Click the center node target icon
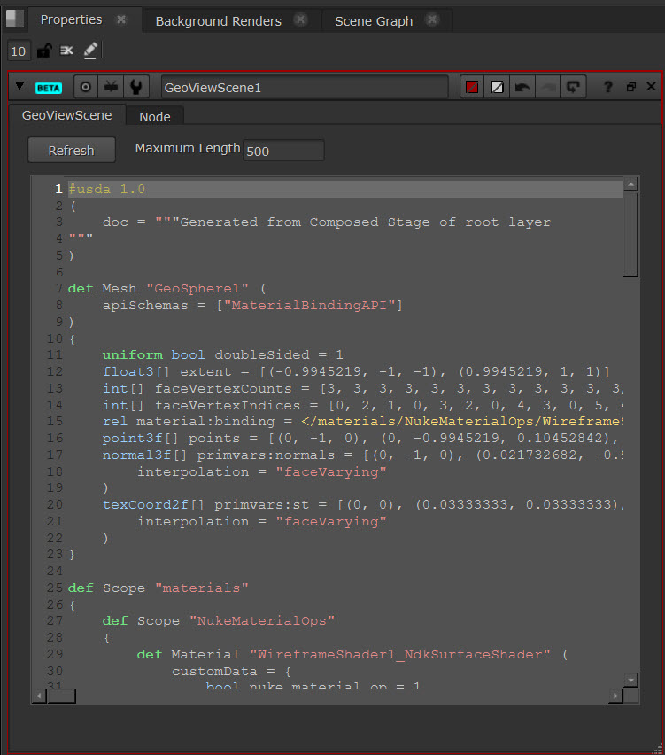 pyautogui.click(x=86, y=88)
